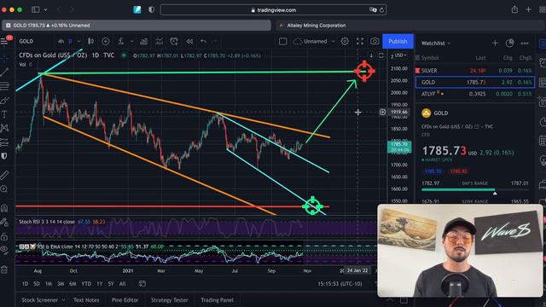
Task: Click the Unnamed layout save button
Action: [x=311, y=42]
